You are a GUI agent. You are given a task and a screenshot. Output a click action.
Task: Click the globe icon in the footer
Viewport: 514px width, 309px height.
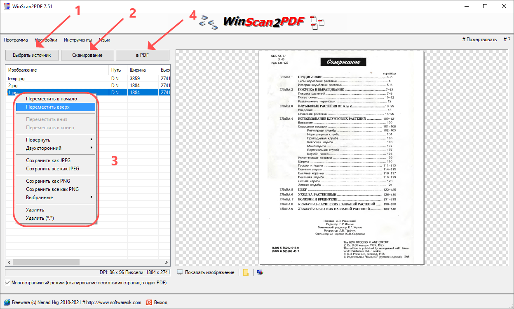click(7, 302)
